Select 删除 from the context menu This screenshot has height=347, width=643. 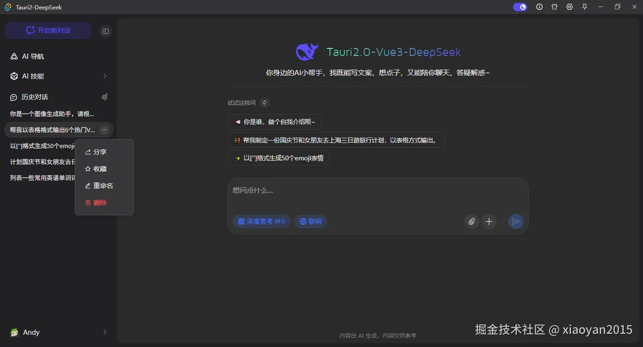[100, 202]
